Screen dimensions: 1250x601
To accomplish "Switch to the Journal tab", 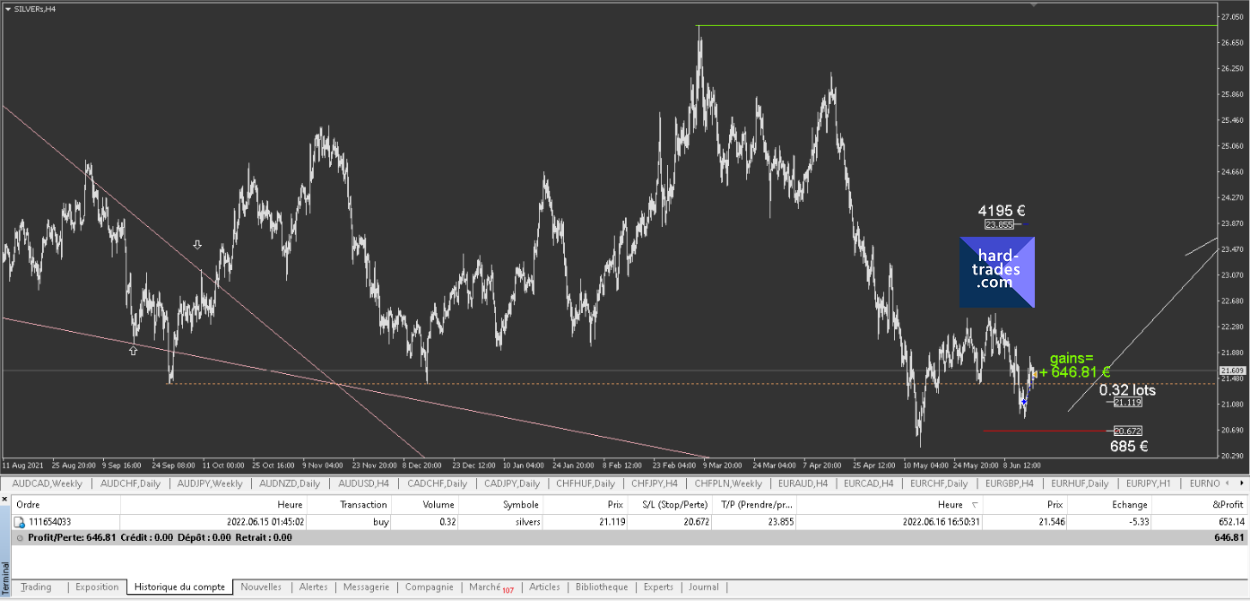I will (703, 587).
